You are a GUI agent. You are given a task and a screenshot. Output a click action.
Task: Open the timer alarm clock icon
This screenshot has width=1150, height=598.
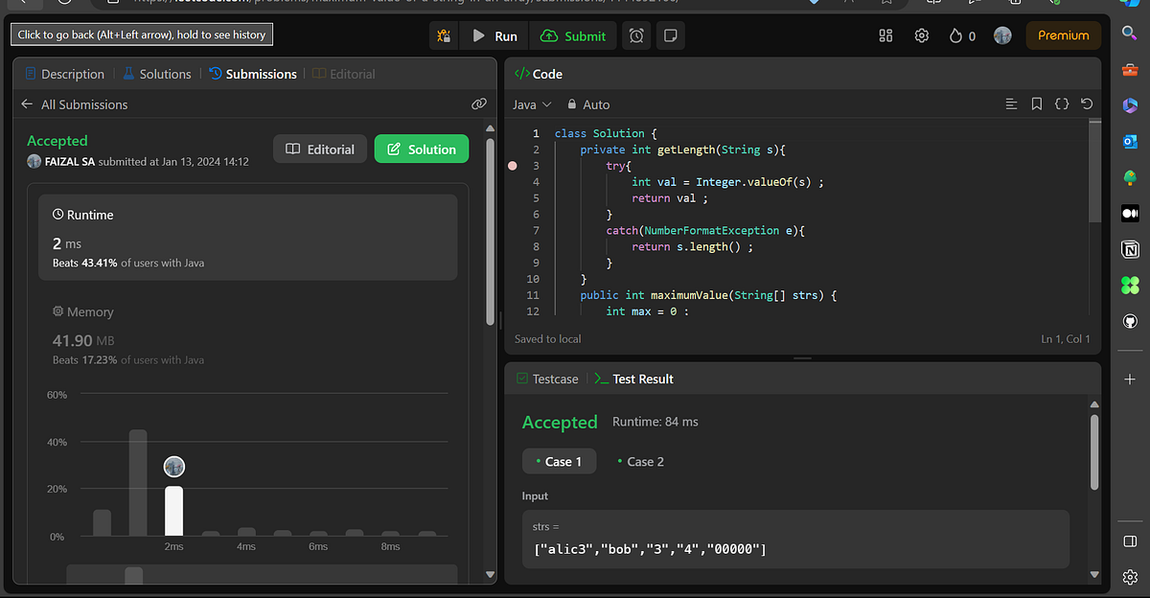636,35
